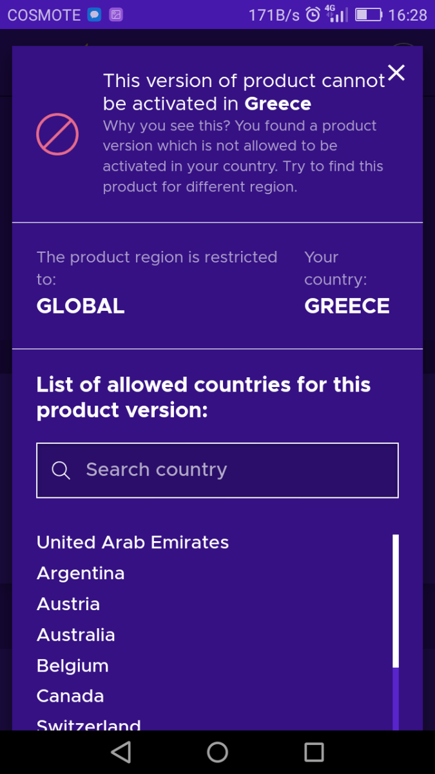Close the region restriction dialog
Image resolution: width=435 pixels, height=774 pixels.
click(x=396, y=73)
